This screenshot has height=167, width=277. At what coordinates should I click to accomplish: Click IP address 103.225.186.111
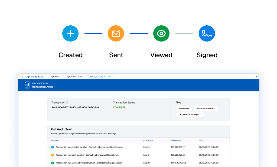178,147
